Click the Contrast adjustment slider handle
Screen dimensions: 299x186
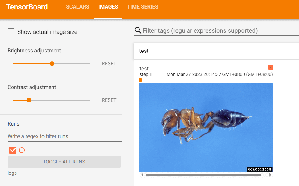pos(29,100)
